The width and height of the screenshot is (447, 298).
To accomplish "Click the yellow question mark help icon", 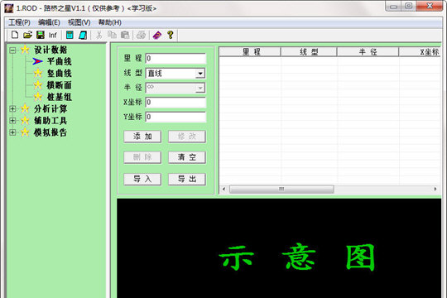I will 171,35.
